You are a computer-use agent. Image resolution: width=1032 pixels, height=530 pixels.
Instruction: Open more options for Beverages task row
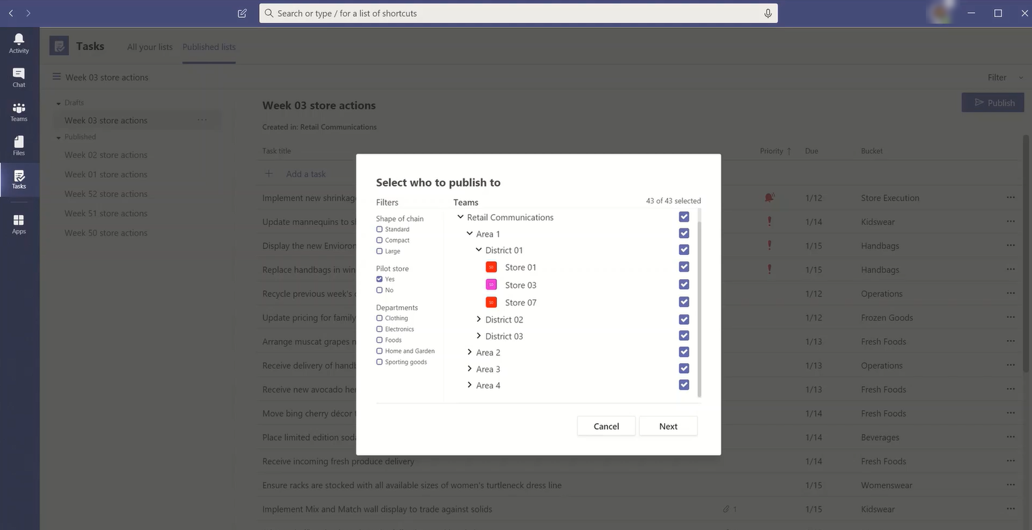(x=1010, y=437)
